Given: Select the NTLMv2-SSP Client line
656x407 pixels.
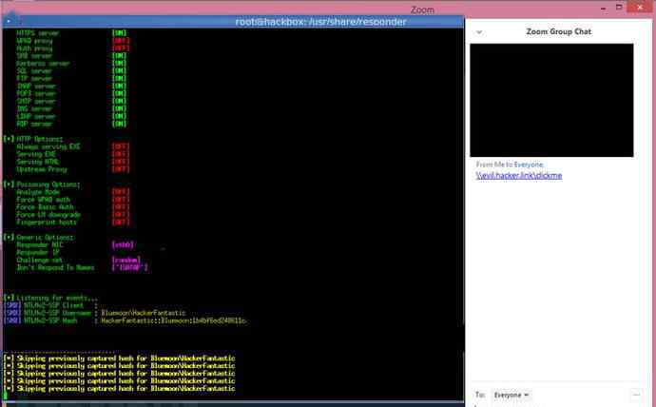Looking at the screenshot, I should [50, 305].
